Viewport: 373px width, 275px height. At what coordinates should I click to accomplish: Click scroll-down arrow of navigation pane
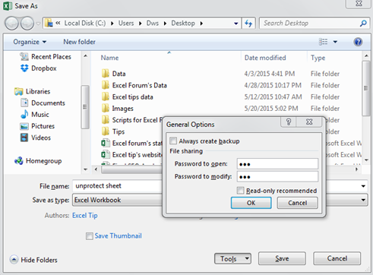(85, 169)
